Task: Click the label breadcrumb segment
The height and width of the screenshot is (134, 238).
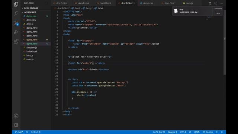Action: (100, 8)
